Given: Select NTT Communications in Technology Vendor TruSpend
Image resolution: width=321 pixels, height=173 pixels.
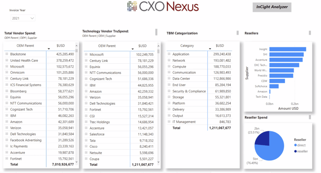Looking at the screenshot, I should [x=105, y=73].
